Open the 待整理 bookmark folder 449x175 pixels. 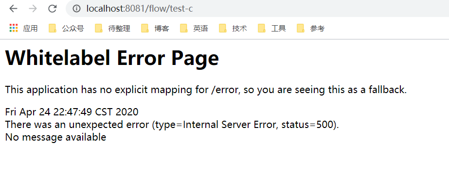[x=113, y=28]
